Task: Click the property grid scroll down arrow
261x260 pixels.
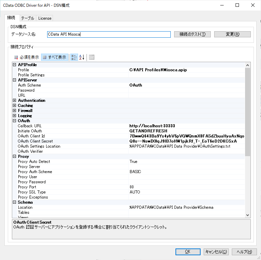Action: tap(247, 215)
